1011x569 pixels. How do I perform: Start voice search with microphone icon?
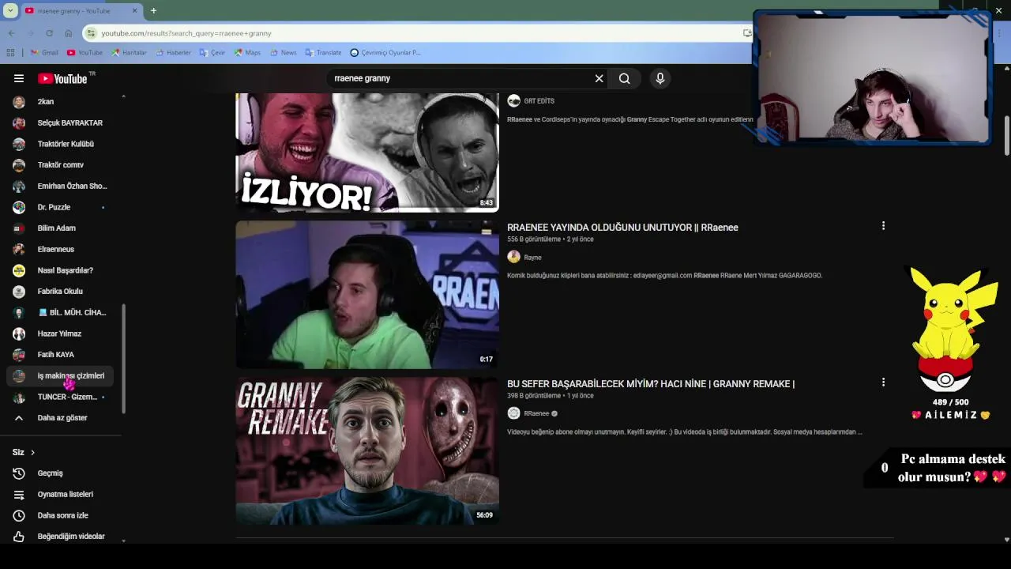[660, 78]
